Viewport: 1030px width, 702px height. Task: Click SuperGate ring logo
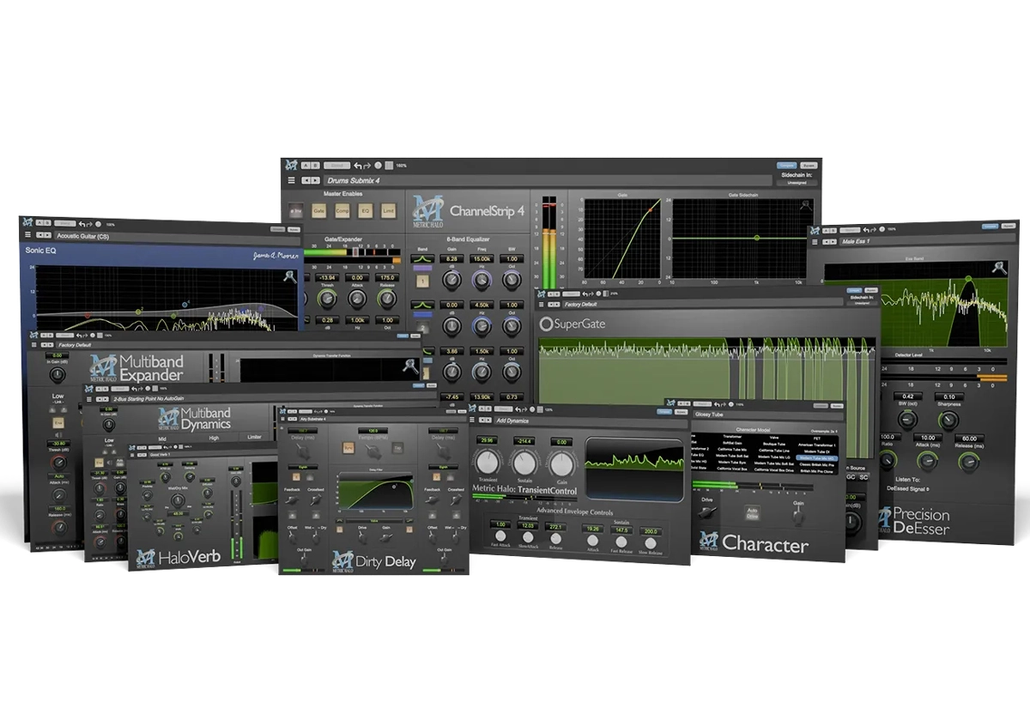pyautogui.click(x=545, y=324)
